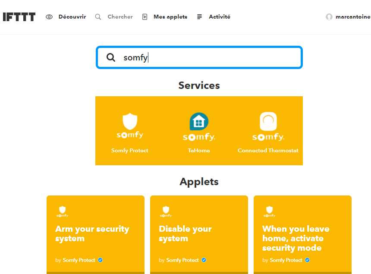Open the Mes applets menu item
This screenshot has height=274, width=371.
pos(170,17)
